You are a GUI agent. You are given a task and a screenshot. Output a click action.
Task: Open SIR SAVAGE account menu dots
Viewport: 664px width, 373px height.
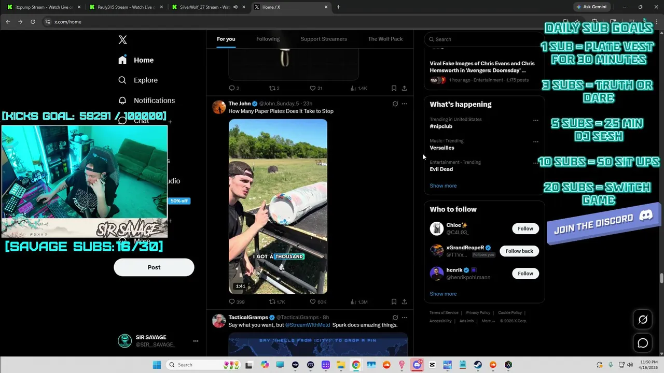pos(196,341)
